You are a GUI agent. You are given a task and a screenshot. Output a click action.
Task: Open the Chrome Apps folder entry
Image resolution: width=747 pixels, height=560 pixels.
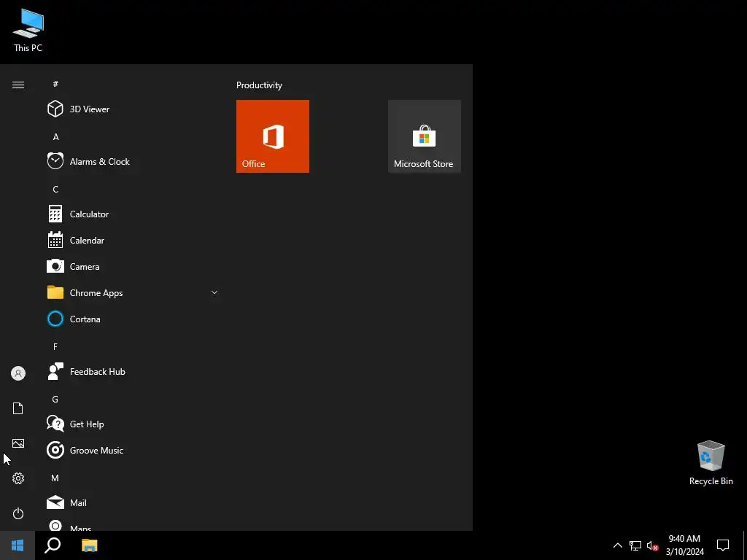click(x=133, y=293)
